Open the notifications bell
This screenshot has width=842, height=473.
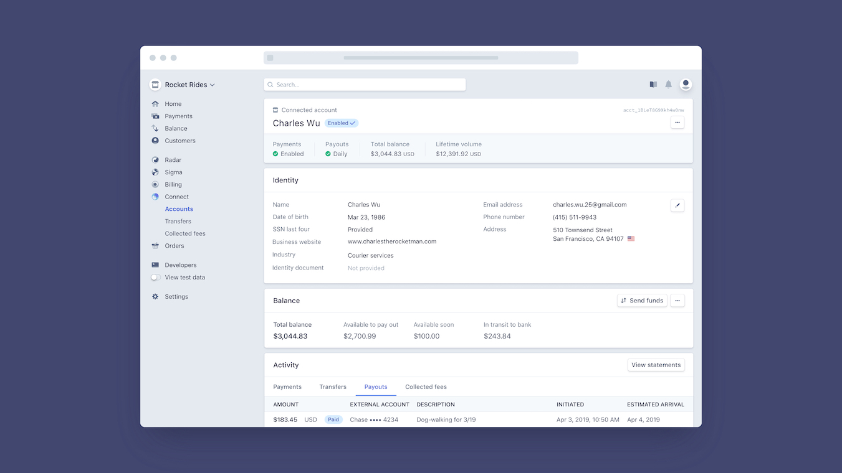668,84
